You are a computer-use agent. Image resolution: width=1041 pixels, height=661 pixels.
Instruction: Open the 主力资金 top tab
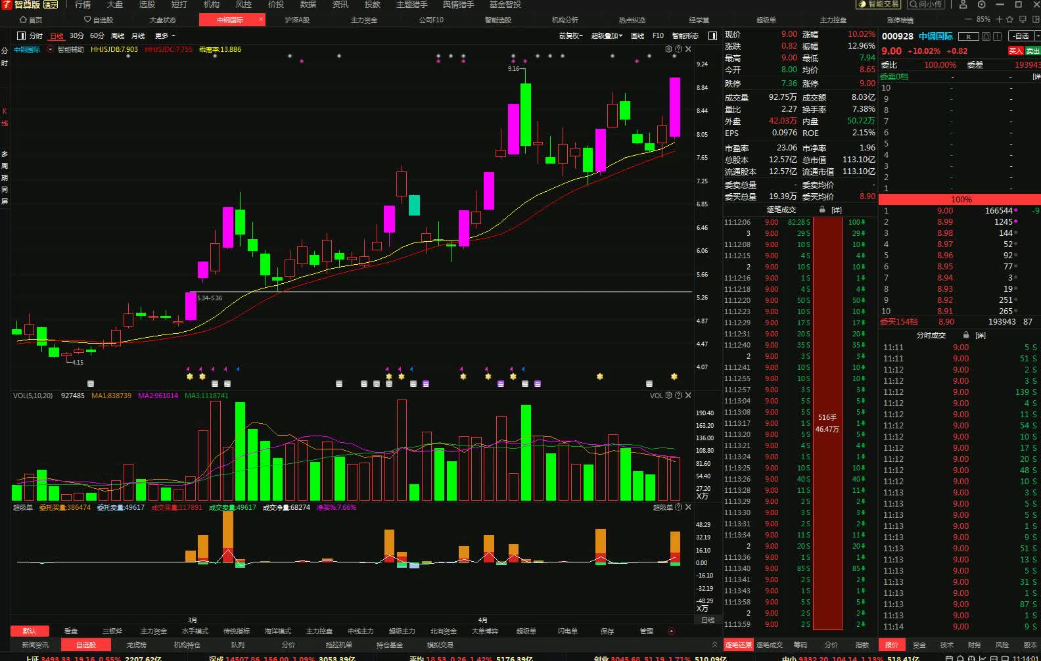coord(364,20)
